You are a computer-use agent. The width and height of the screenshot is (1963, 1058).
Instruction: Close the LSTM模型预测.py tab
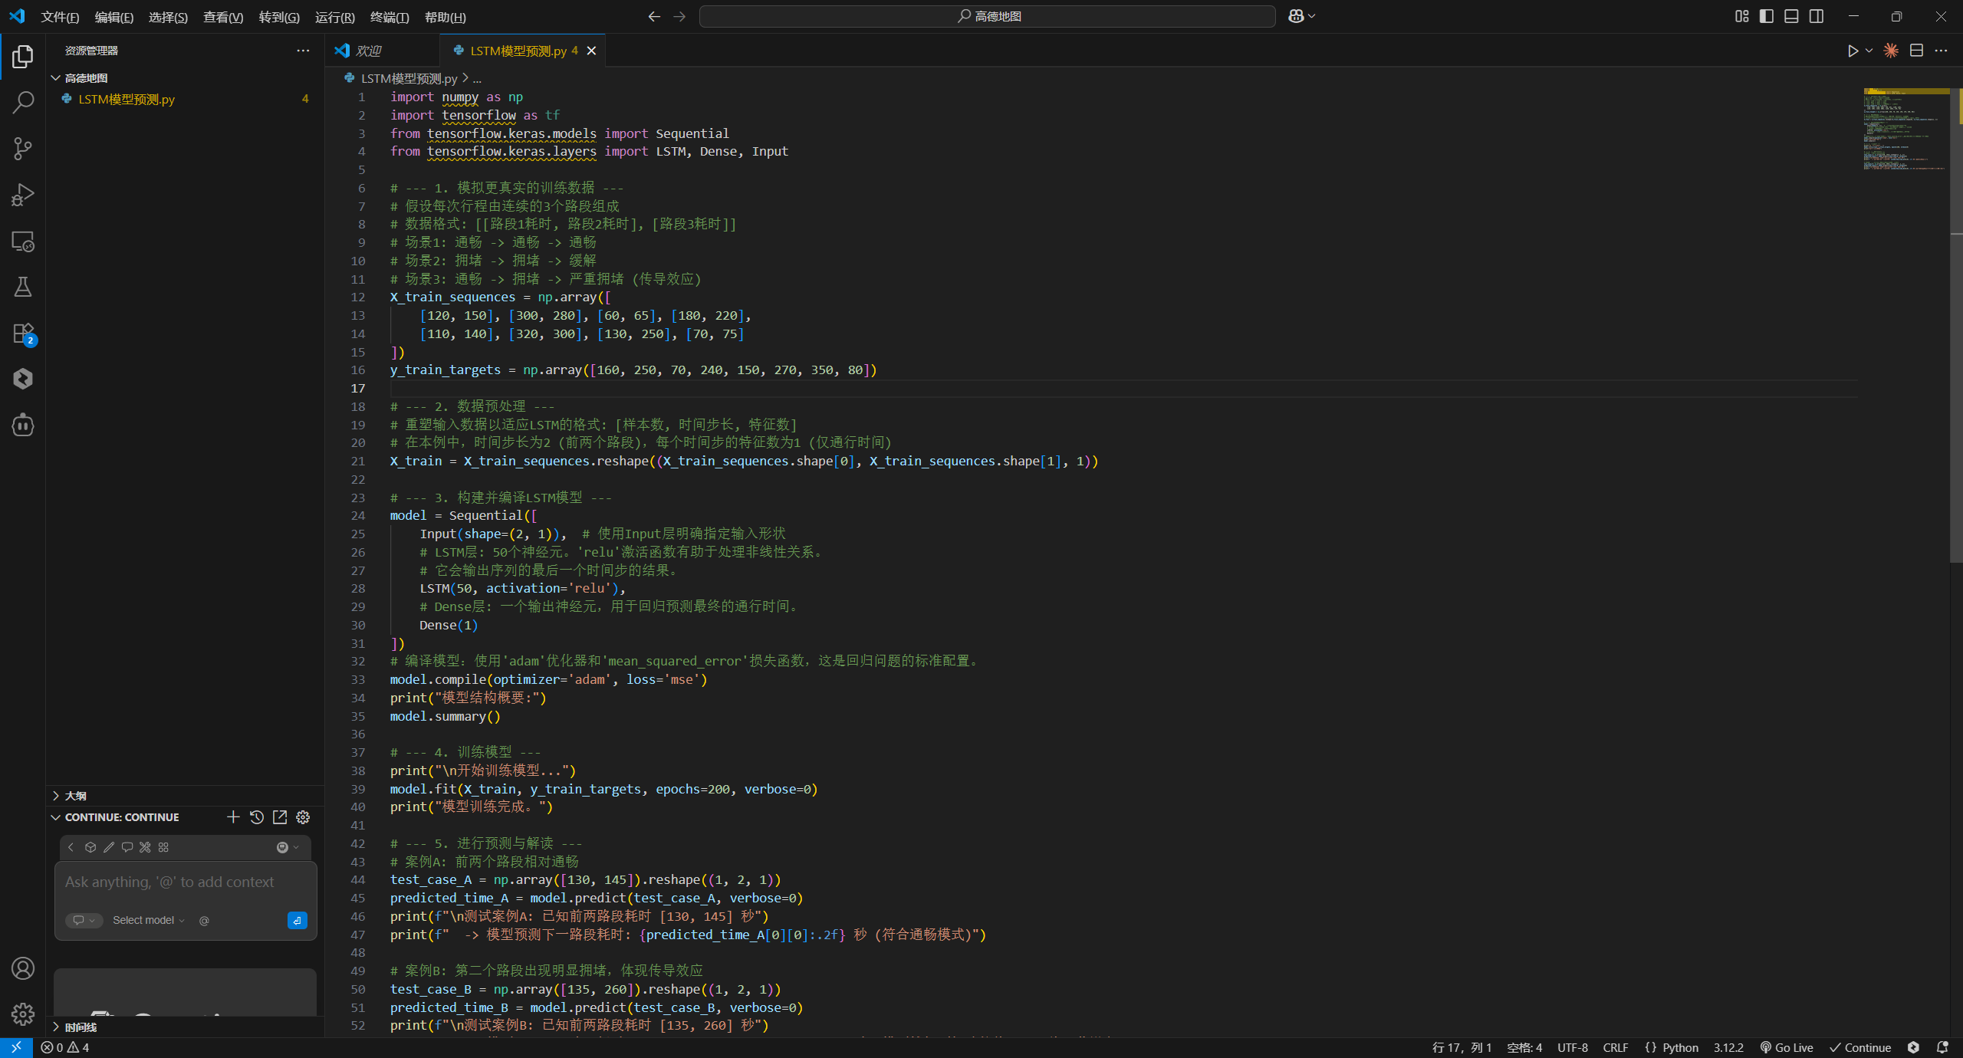coord(591,51)
